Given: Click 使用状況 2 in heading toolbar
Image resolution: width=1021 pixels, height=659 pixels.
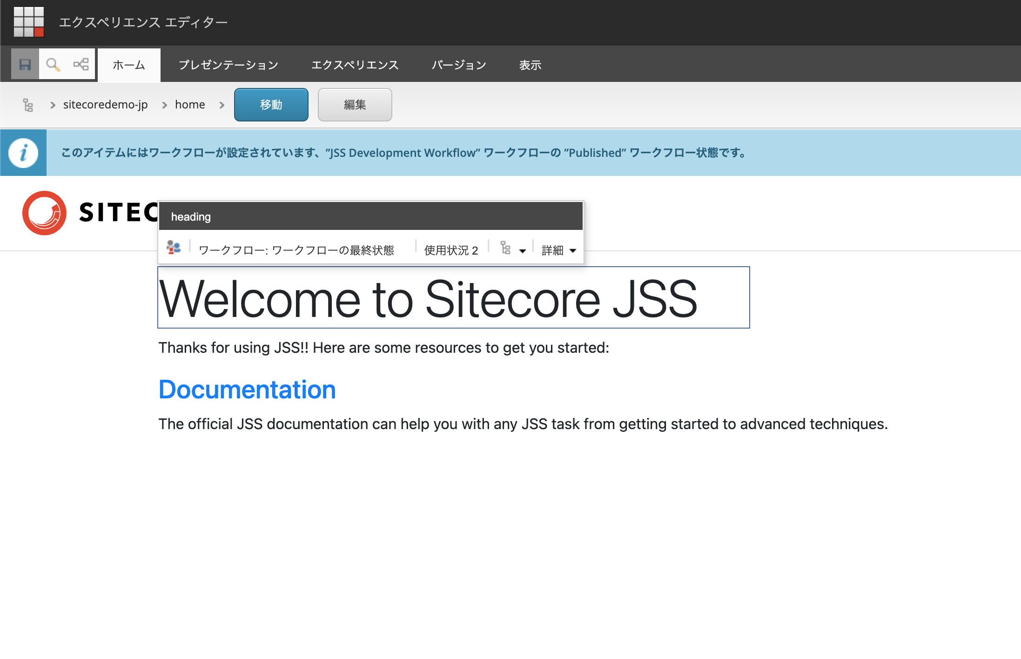Looking at the screenshot, I should (451, 250).
